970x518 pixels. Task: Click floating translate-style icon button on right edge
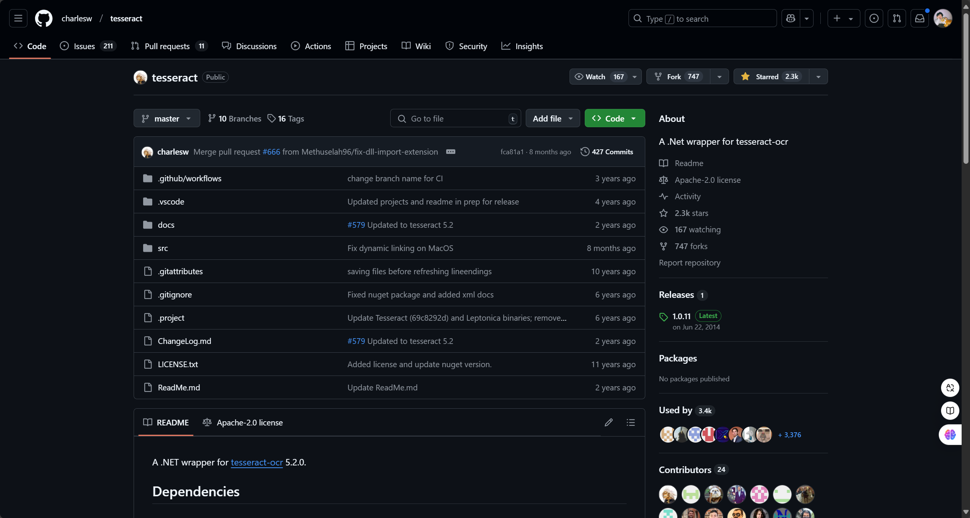pos(950,388)
